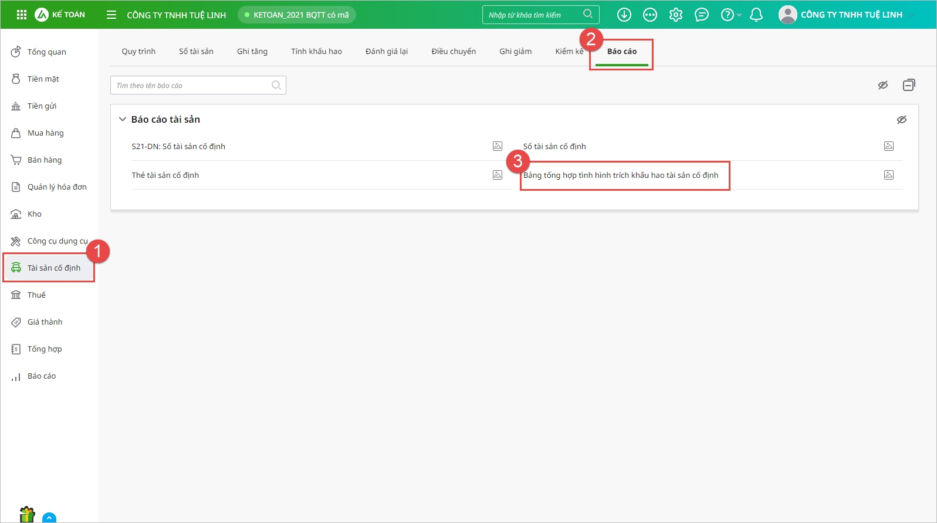Screen dimensions: 937x523
Task: Open the help dropdown menu
Action: (x=730, y=15)
